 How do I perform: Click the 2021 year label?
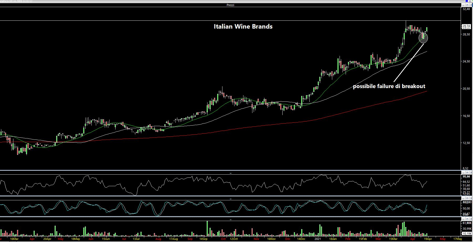[x=318, y=239]
